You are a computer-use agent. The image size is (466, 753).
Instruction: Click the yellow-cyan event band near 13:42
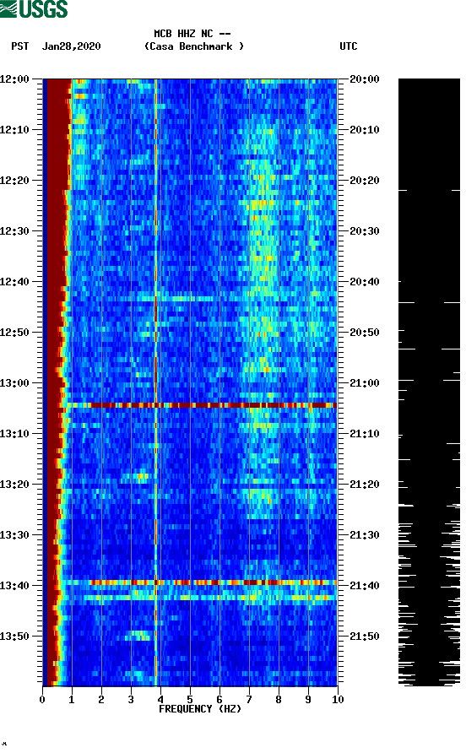(x=209, y=598)
